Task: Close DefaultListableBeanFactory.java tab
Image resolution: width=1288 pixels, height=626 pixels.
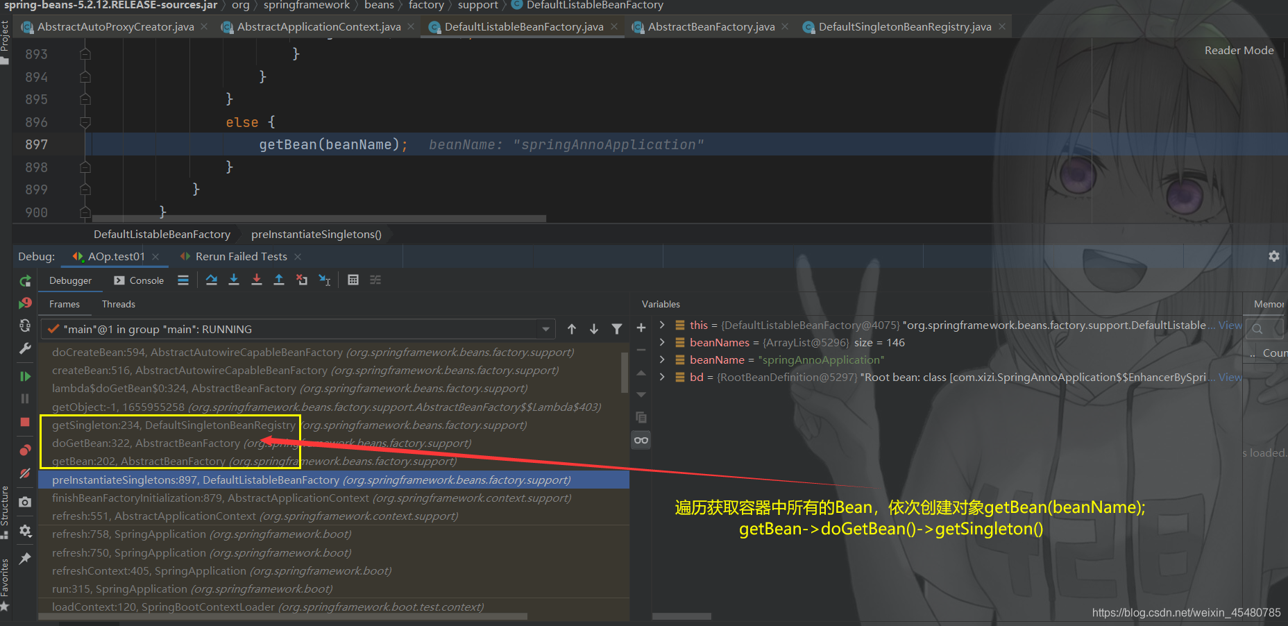Action: (x=614, y=26)
